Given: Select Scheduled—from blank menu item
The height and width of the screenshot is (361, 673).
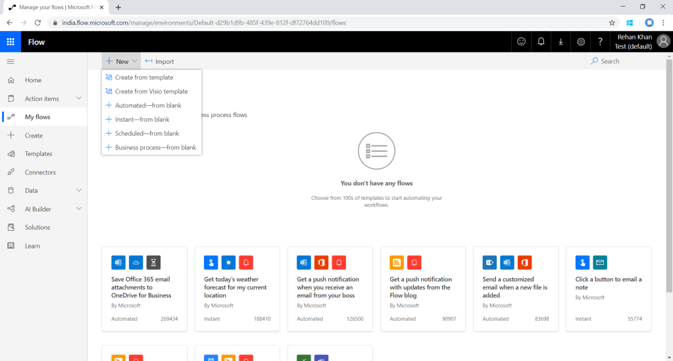Looking at the screenshot, I should [x=146, y=133].
